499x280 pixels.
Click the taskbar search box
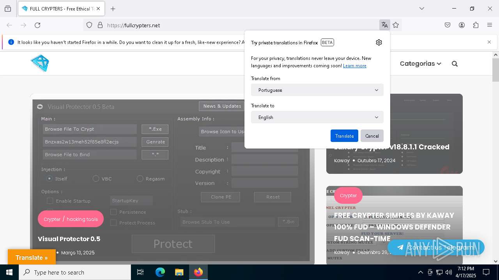75,272
